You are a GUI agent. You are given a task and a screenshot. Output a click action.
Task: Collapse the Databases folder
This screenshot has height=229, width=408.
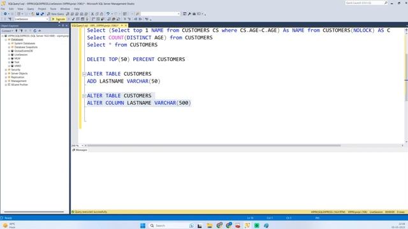[x=6, y=39]
